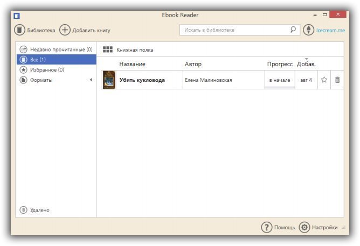This screenshot has width=360, height=246.
Task: Select Все (1) category
Action: (38, 59)
